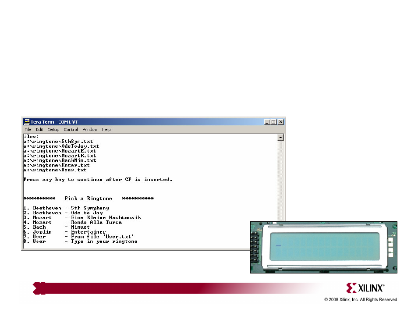
Task: Maximize the Tera Term window
Action: [x=273, y=122]
